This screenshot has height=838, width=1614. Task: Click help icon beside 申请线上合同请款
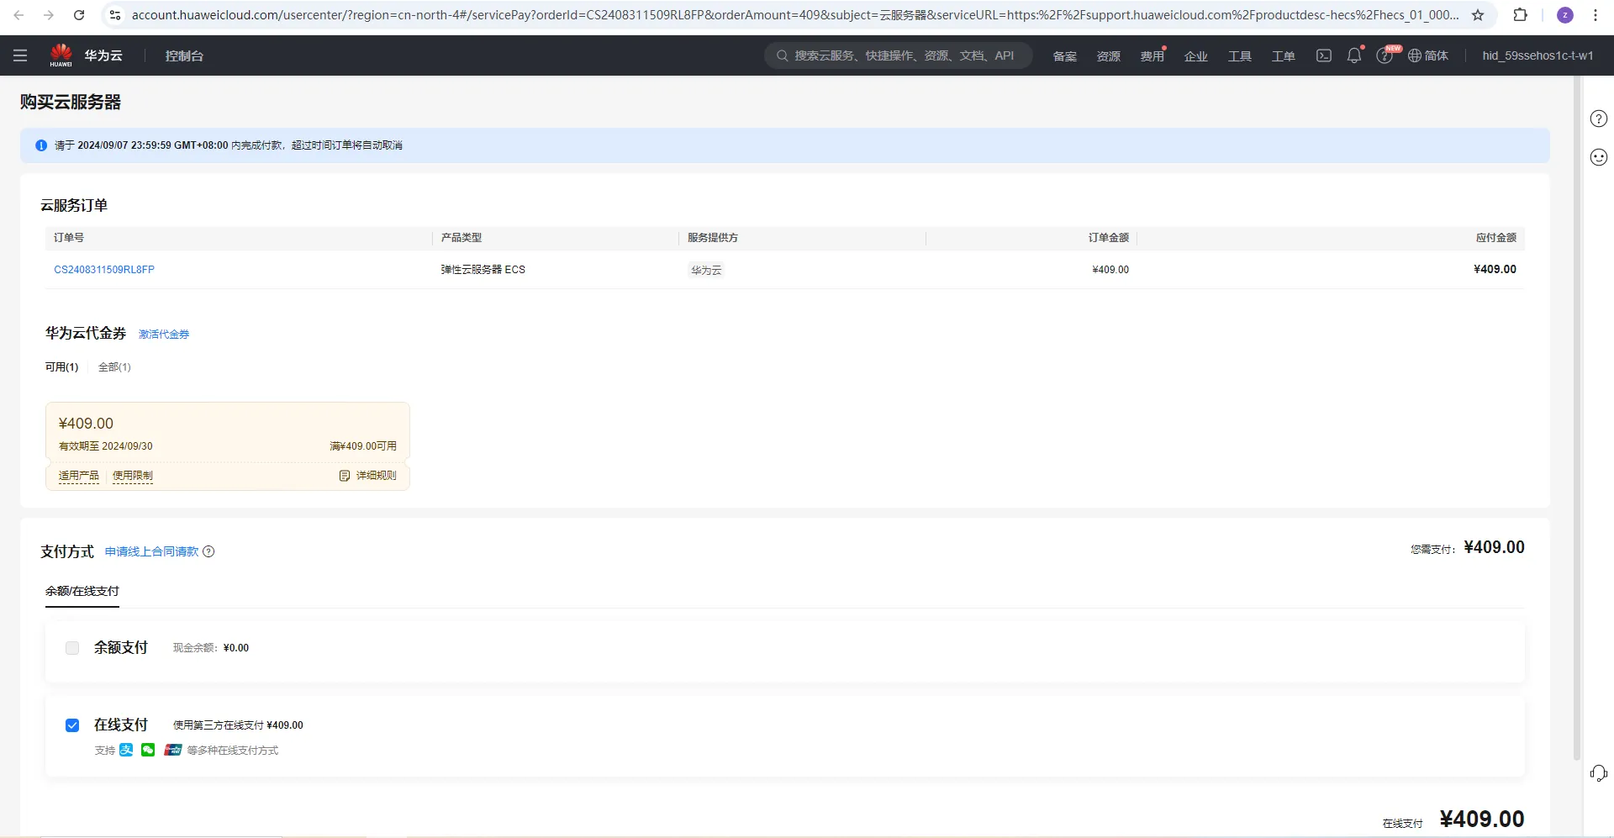tap(209, 551)
